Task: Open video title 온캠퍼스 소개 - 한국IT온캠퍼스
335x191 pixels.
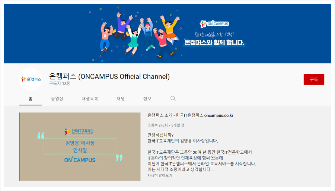Action: [x=190, y=115]
